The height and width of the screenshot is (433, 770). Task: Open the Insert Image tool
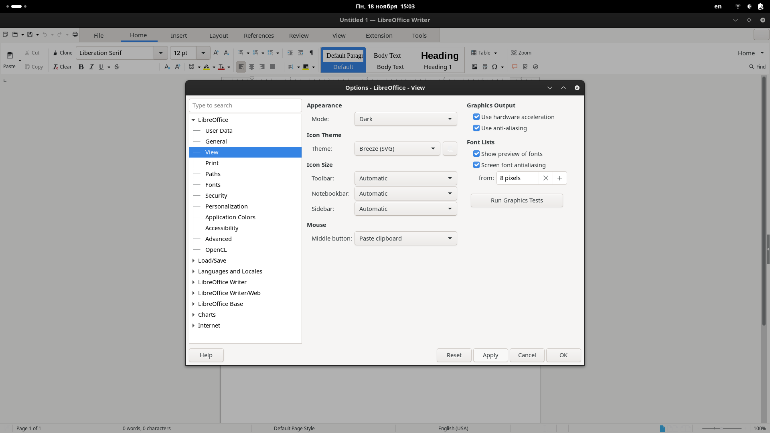pos(475,67)
